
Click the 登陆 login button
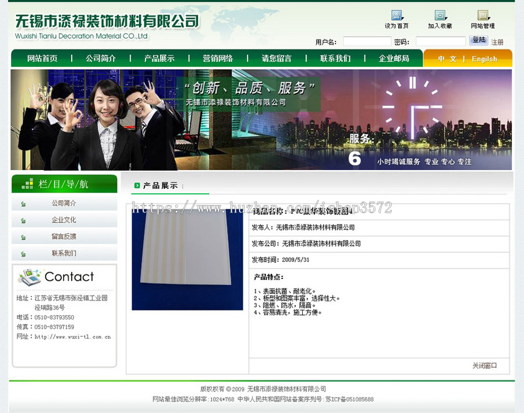[479, 40]
